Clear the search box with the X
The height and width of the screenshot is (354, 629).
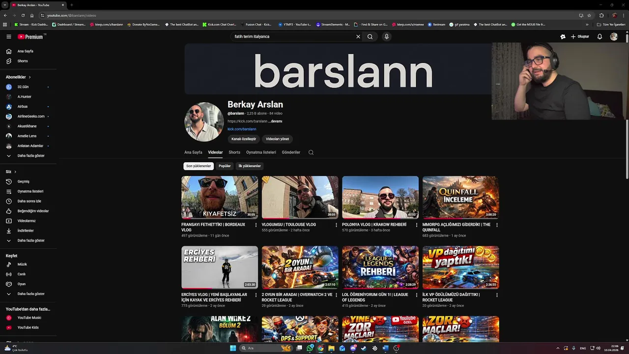(358, 36)
